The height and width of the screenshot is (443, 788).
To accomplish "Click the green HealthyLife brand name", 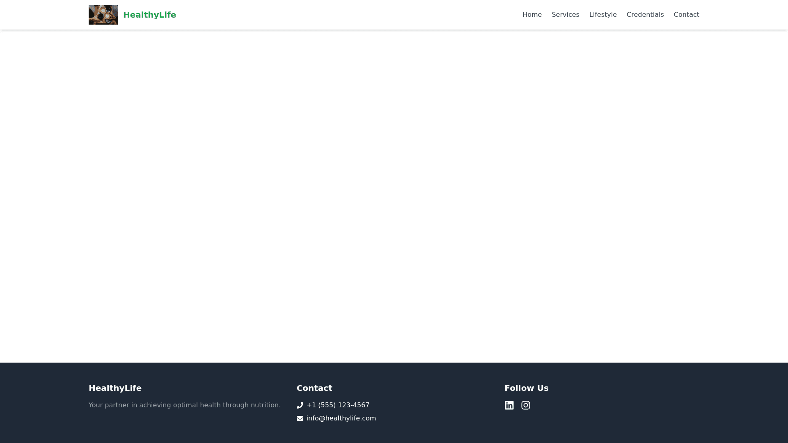I will [149, 14].
